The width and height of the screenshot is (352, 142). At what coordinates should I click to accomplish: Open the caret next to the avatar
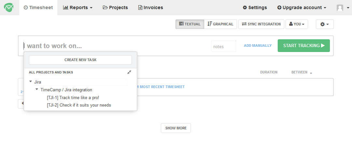pos(348,8)
